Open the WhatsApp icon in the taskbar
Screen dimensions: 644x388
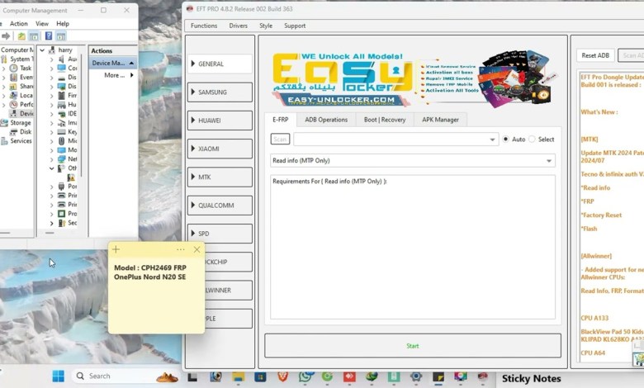[305, 376]
